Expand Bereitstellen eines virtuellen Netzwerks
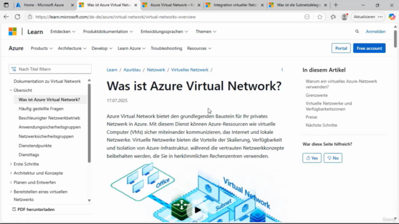This screenshot has height=224, width=399. click(11, 192)
